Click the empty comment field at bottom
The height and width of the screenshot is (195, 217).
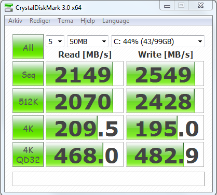[108, 179]
